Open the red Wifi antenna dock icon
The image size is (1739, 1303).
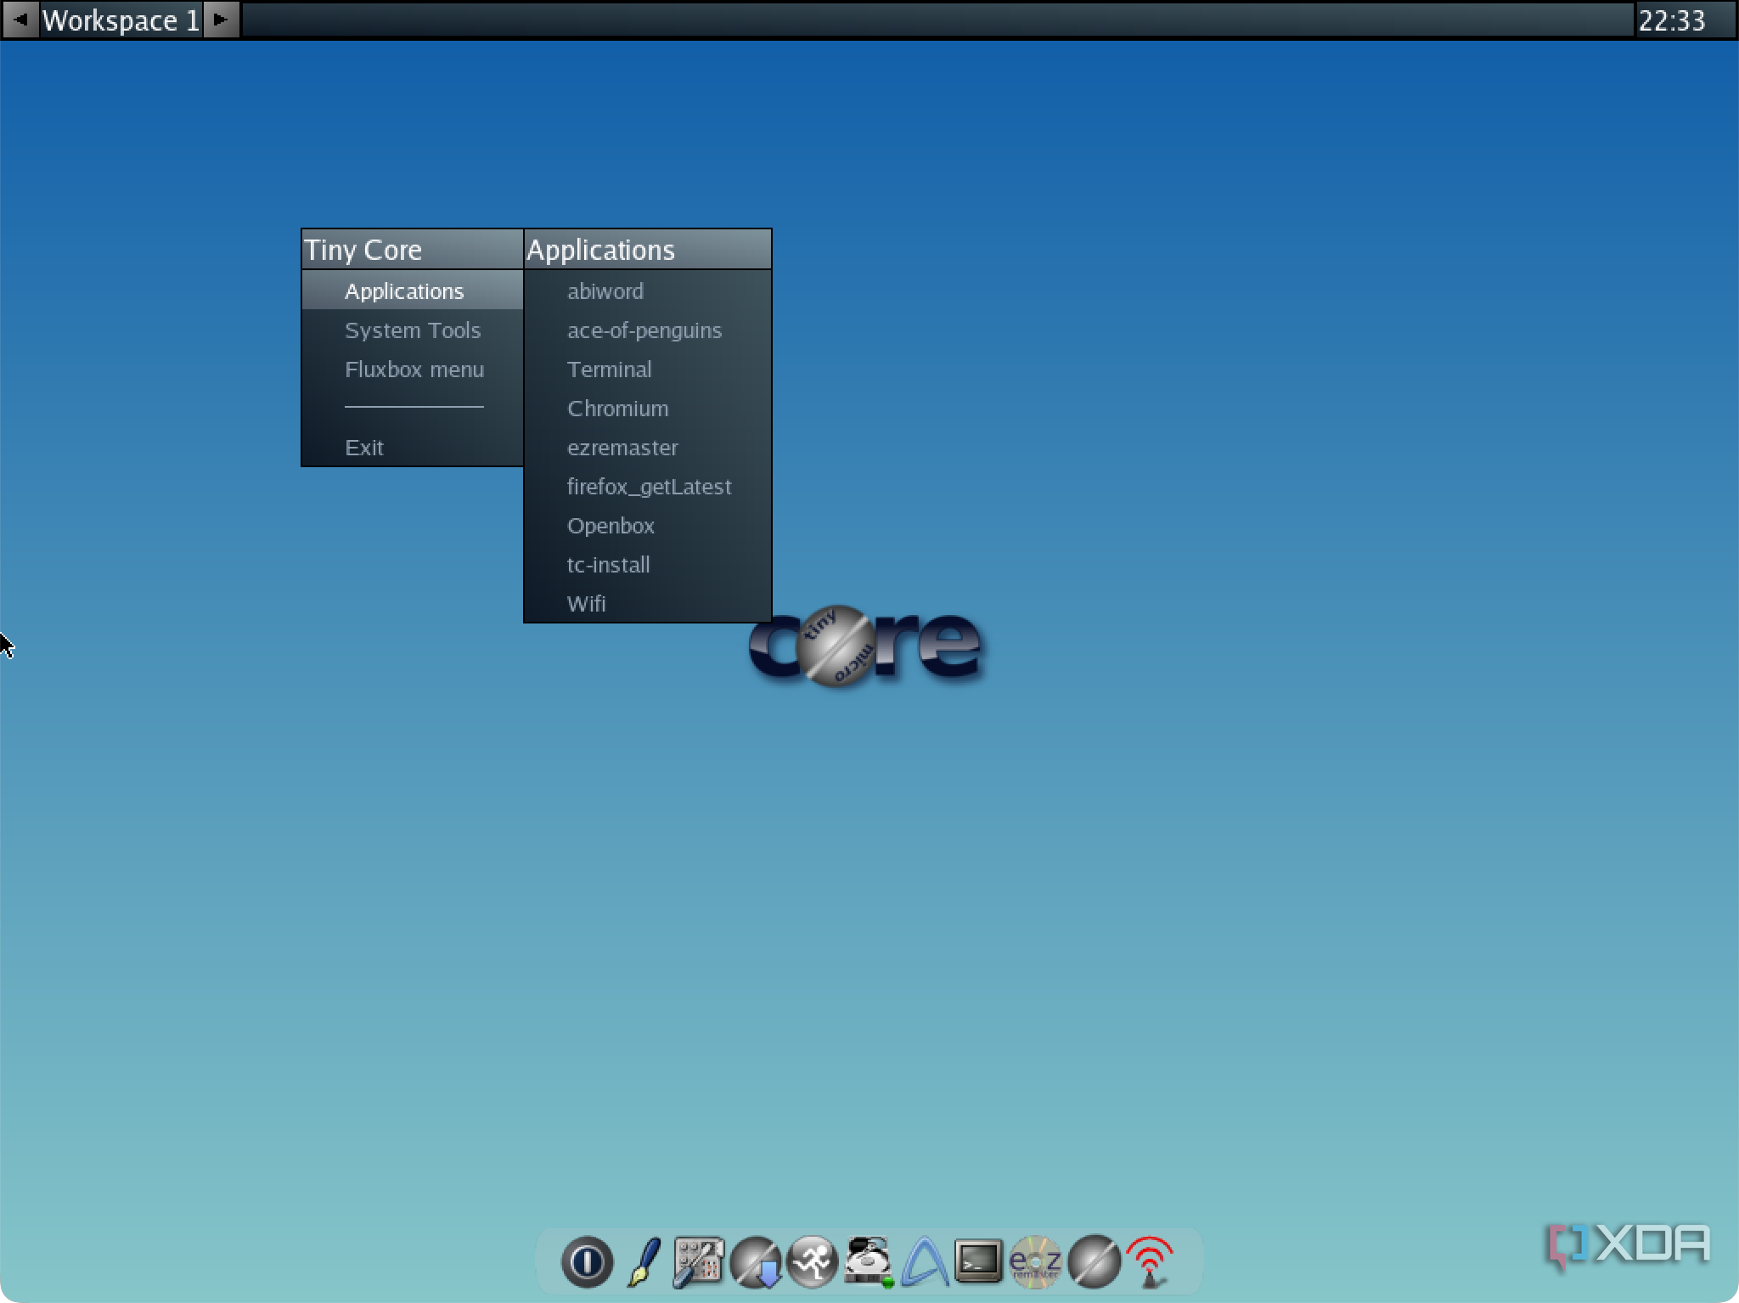point(1150,1261)
